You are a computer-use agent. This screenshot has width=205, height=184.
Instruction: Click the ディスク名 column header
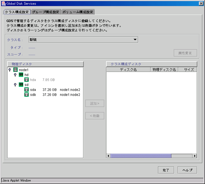pyautogui.click(x=128, y=70)
